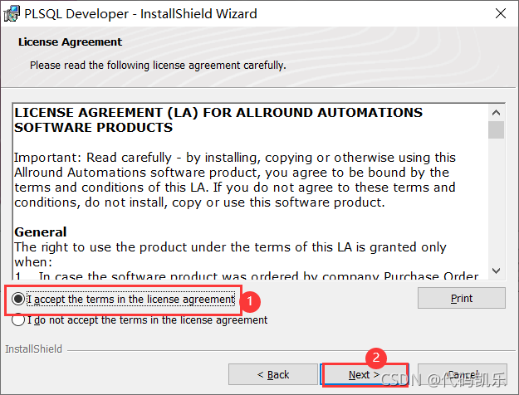
Task: Close the InstallShield Wizard window
Action: [501, 13]
